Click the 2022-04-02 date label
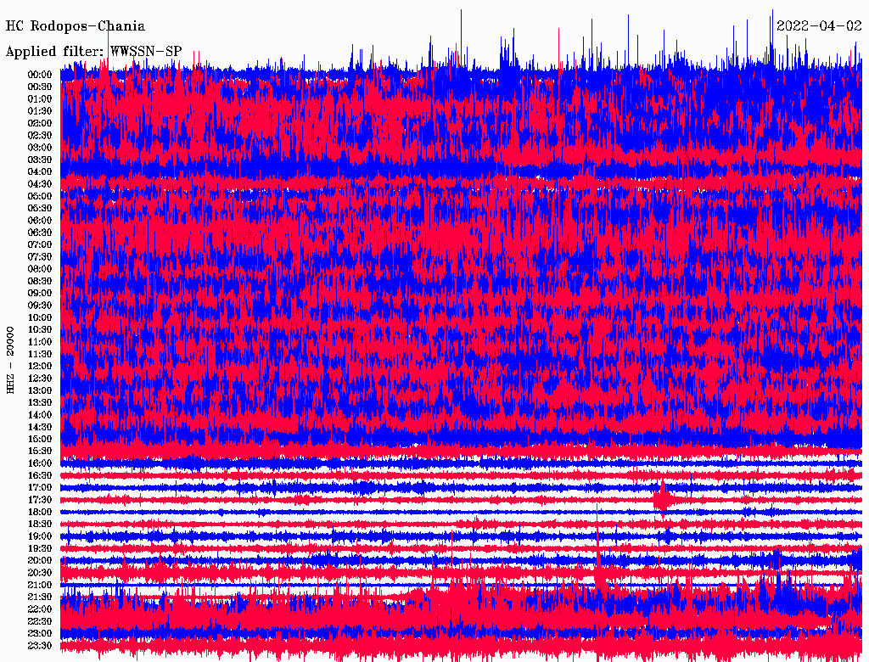 (819, 25)
